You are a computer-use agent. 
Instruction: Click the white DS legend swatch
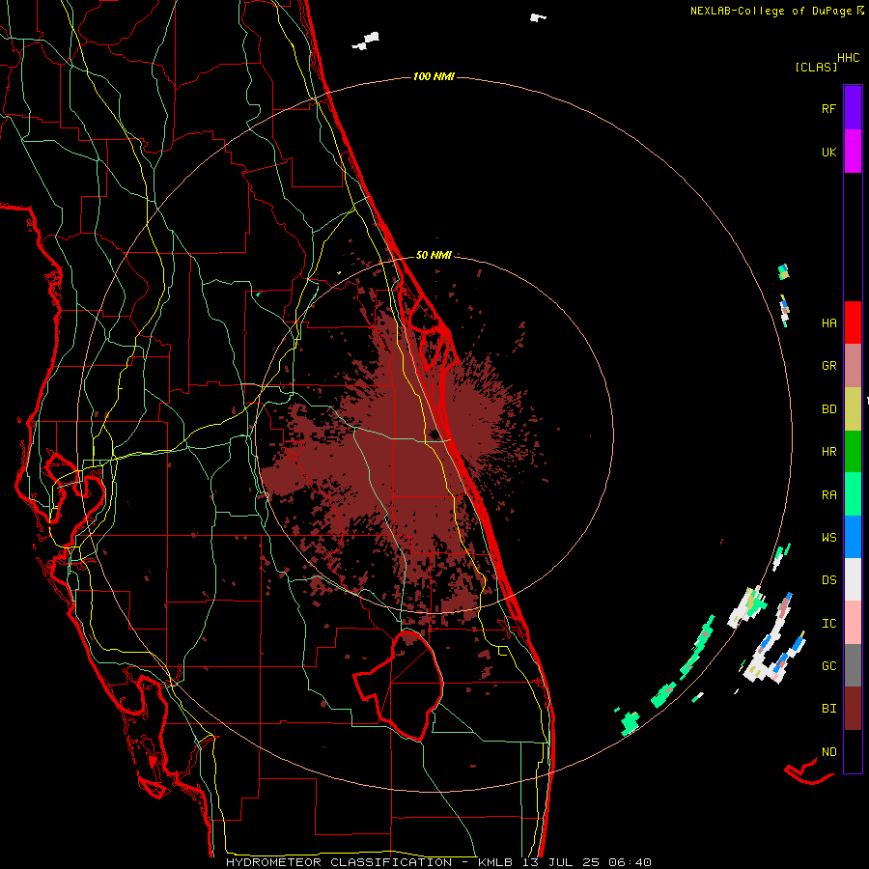[x=853, y=579]
